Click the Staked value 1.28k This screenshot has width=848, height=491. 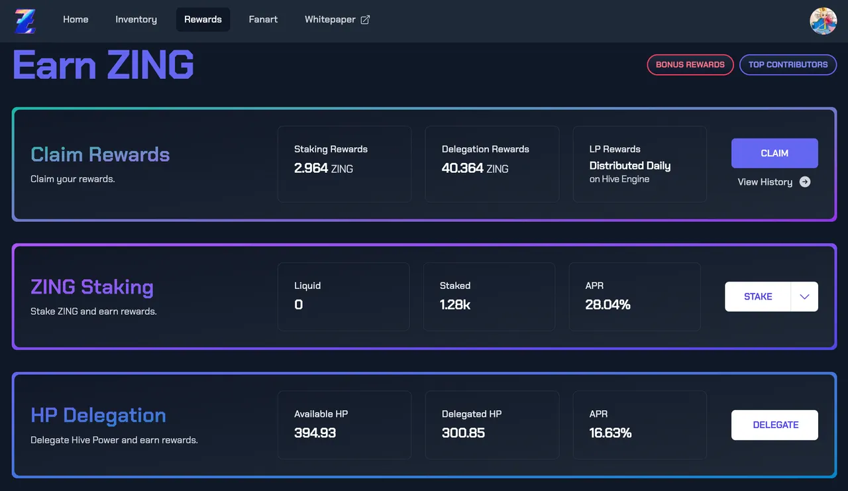tap(455, 305)
